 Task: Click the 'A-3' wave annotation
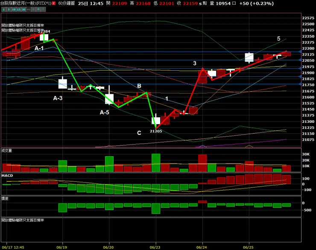pyautogui.click(x=58, y=98)
